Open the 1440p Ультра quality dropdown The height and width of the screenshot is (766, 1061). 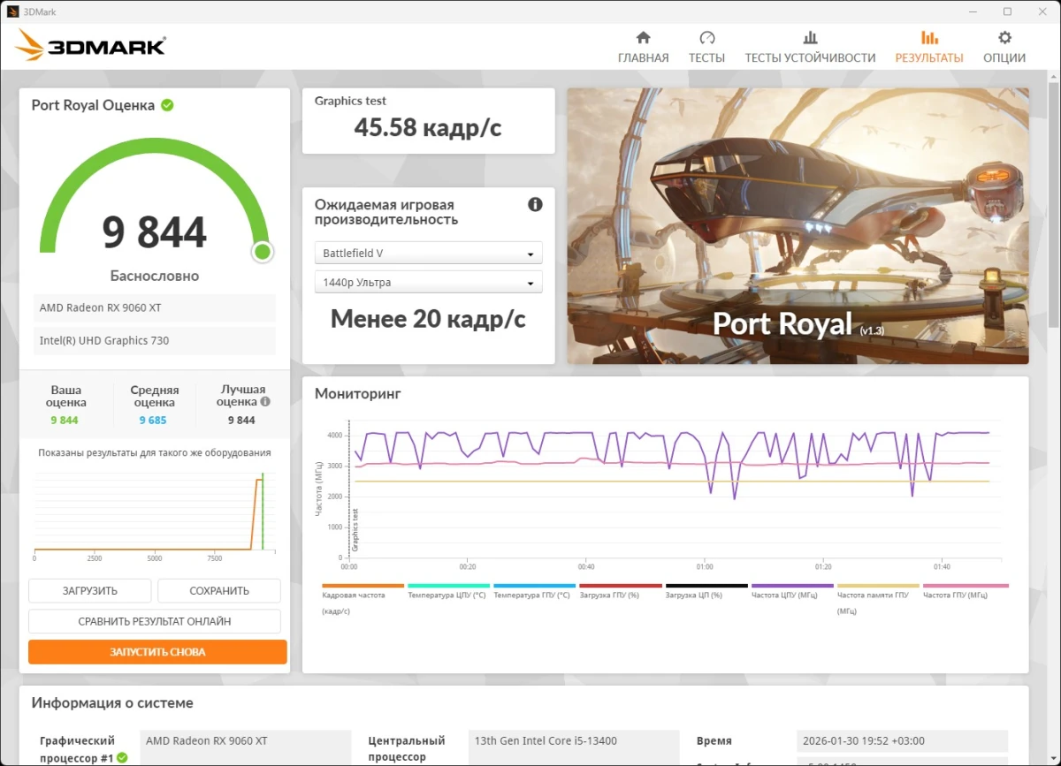[428, 281]
